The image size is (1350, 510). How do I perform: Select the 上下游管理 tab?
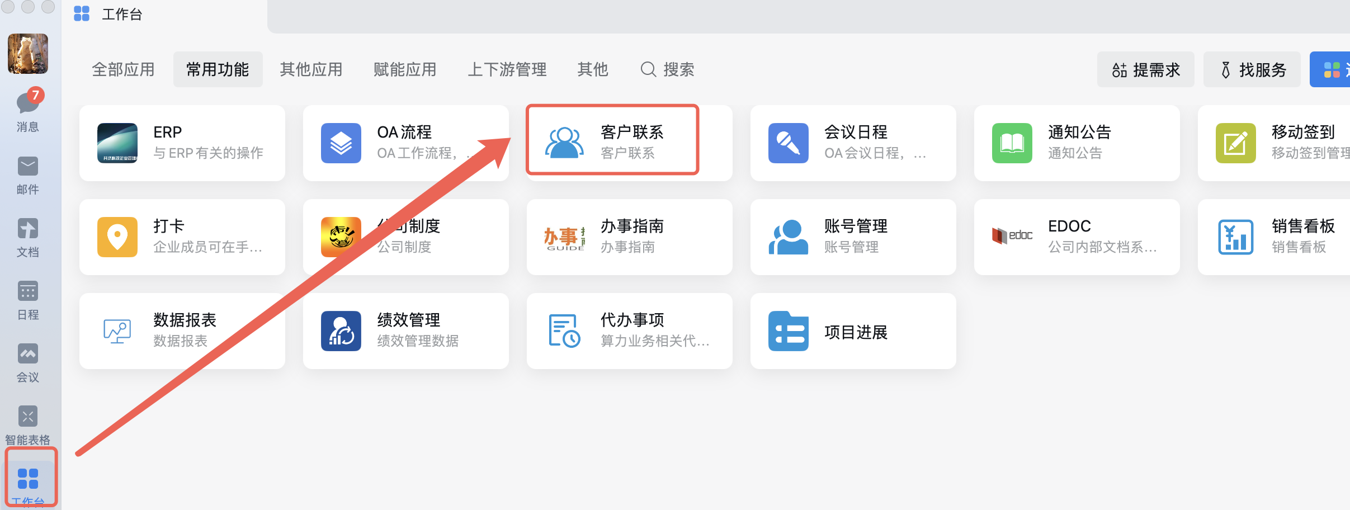507,69
